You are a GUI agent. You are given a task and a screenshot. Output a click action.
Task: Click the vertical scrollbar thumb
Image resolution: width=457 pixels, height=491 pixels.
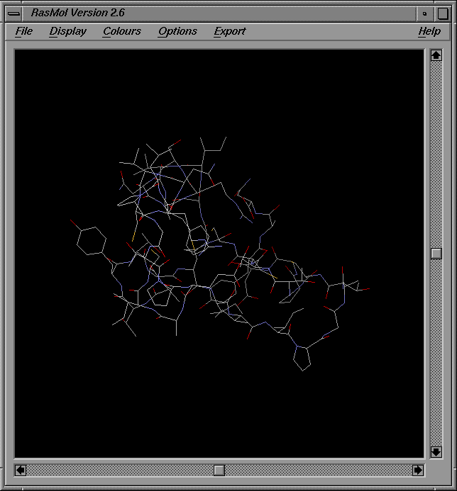click(436, 254)
